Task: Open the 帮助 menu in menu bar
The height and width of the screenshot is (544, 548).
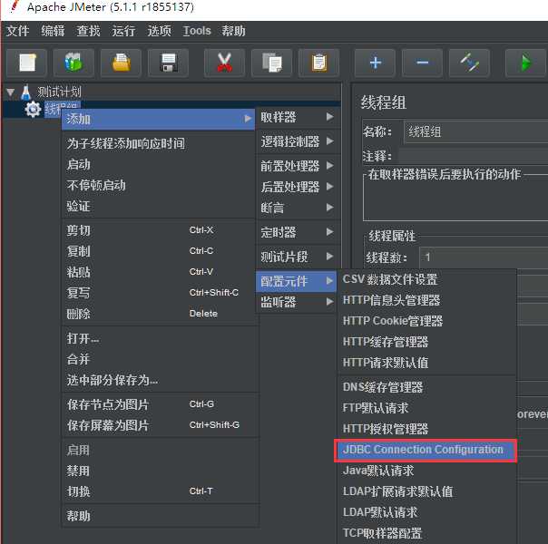Action: 233,31
